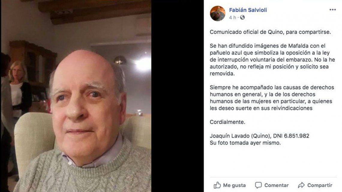Viewport: 342px width, 192px height.
Task: Click the Compartir button label
Action: [320, 185]
